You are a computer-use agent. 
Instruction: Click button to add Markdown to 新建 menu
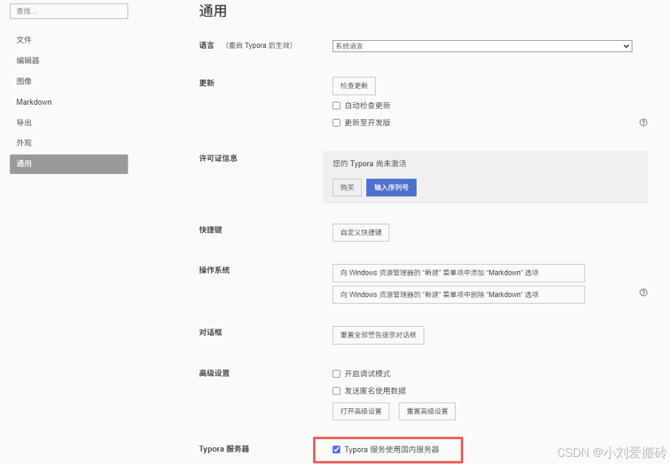[459, 273]
